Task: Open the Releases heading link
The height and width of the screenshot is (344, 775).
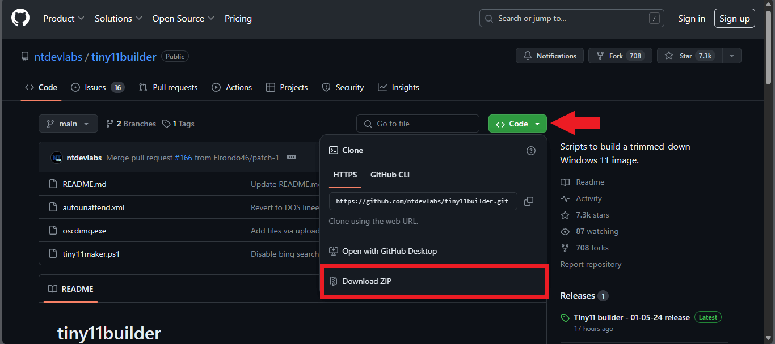Action: point(584,296)
